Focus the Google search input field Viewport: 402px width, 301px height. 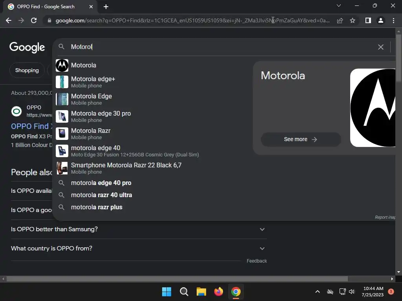pos(222,47)
